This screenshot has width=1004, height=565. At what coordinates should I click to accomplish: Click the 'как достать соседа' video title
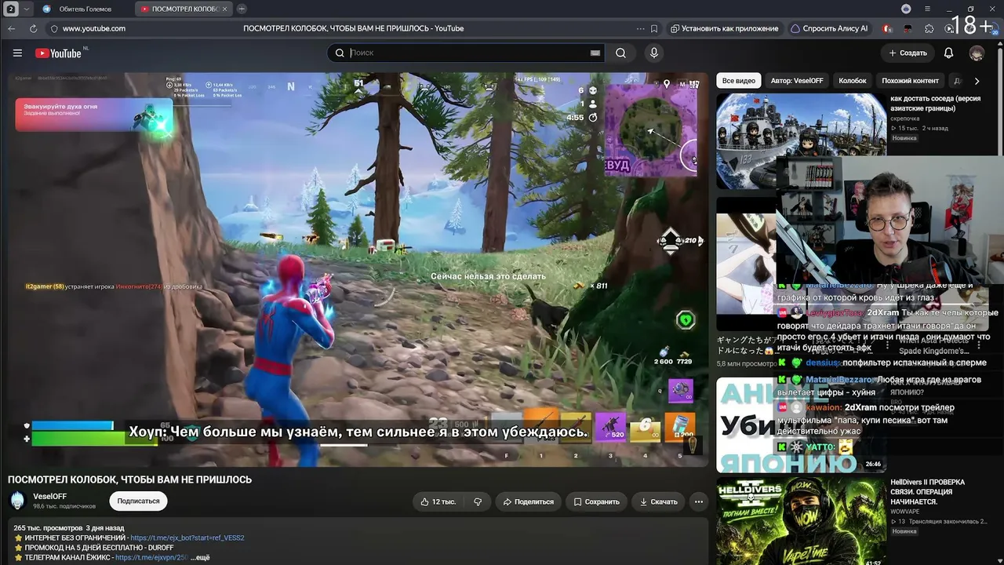coord(936,104)
